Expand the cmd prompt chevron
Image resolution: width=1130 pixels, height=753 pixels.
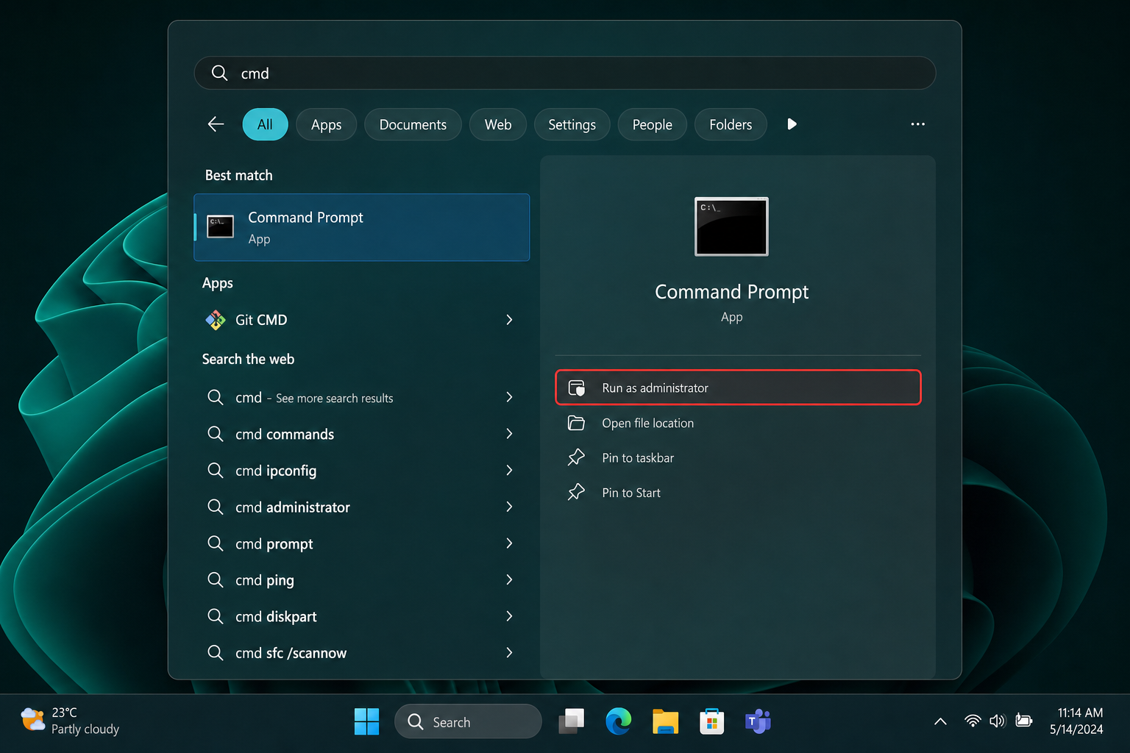coord(509,543)
